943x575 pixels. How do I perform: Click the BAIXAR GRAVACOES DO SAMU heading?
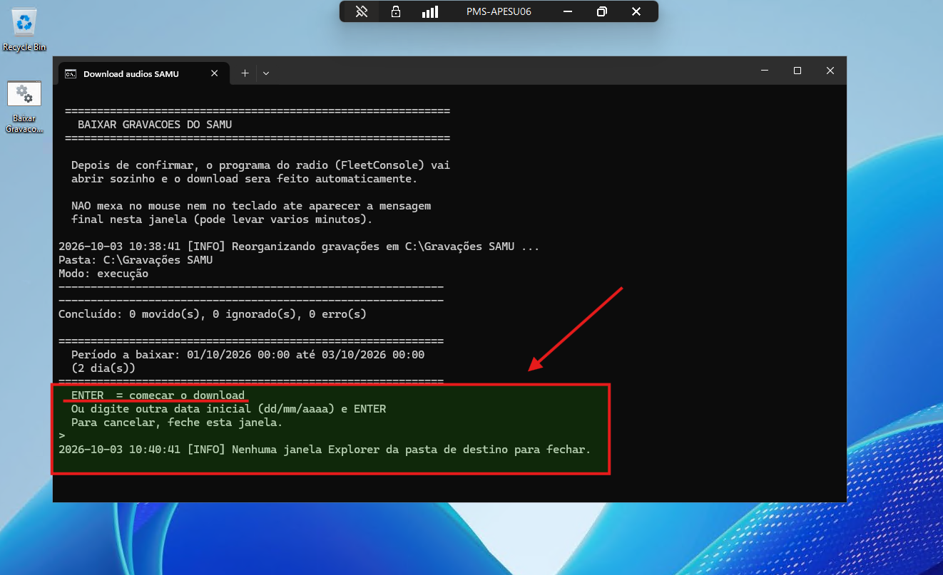point(155,125)
